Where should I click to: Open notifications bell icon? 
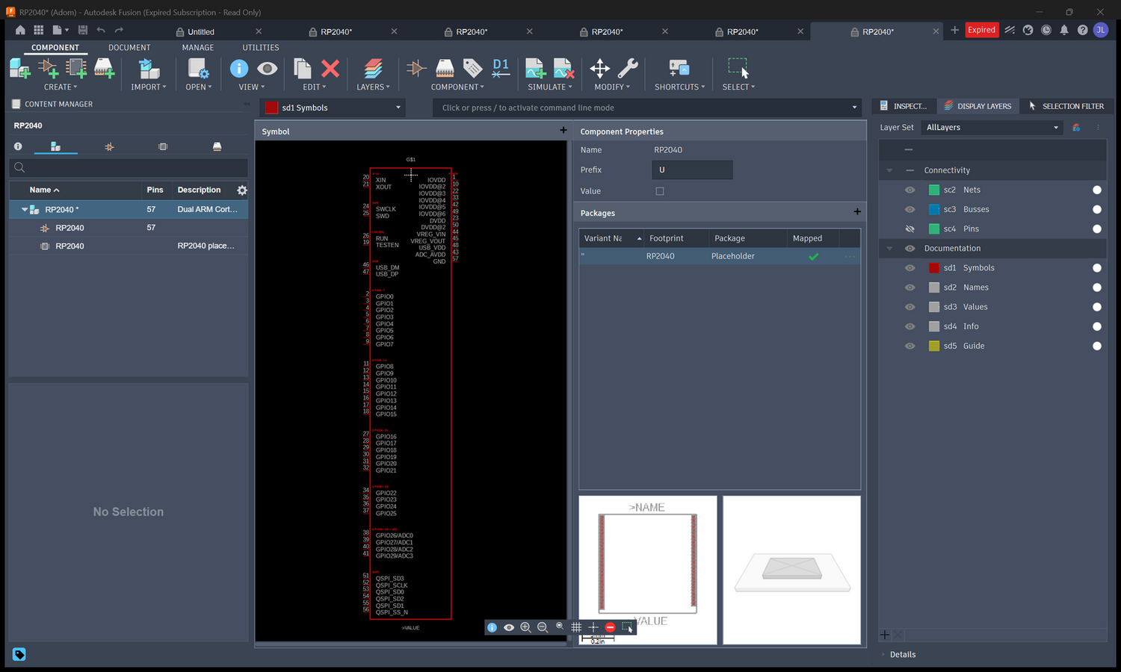(x=1064, y=30)
